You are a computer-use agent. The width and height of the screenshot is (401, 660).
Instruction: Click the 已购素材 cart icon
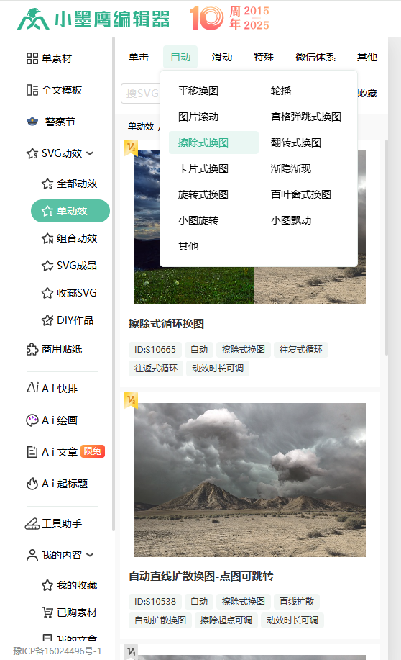pyautogui.click(x=47, y=612)
